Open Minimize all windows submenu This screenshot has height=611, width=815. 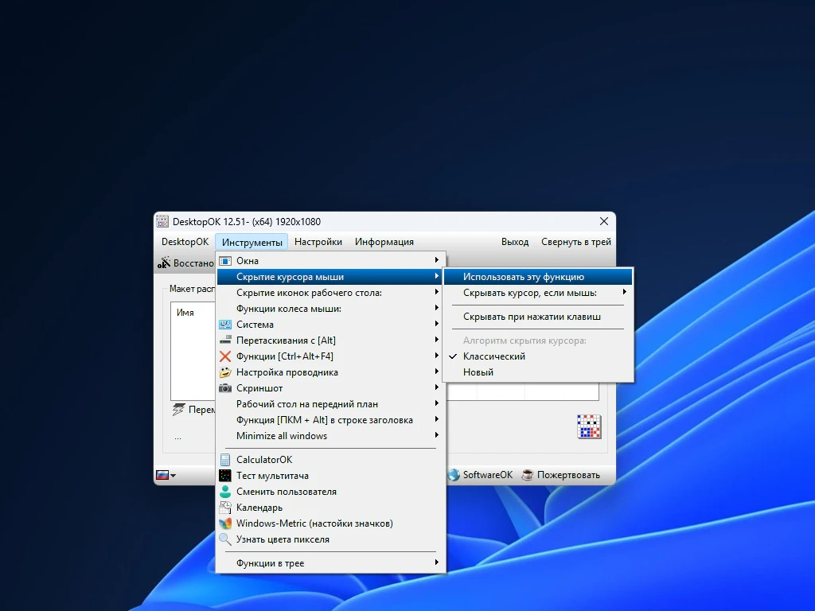pos(330,436)
